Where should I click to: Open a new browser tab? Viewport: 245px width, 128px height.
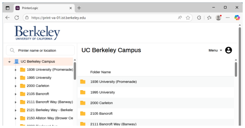[79, 8]
